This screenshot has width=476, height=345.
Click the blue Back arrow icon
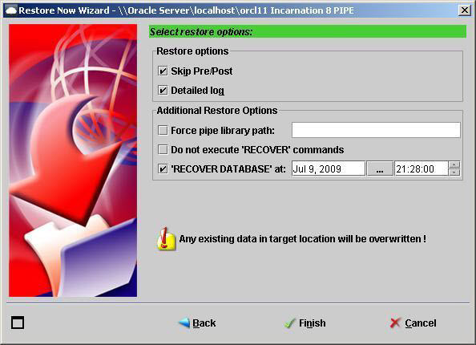pos(184,323)
